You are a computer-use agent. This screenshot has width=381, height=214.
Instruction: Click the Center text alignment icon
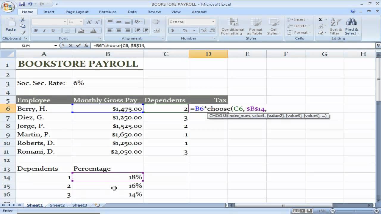pos(119,30)
